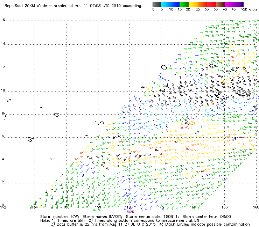Click the latitude axis label '4'
The image size is (259, 227).
click(3, 159)
